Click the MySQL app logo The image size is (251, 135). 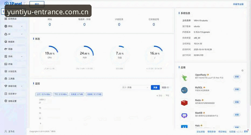184,90
